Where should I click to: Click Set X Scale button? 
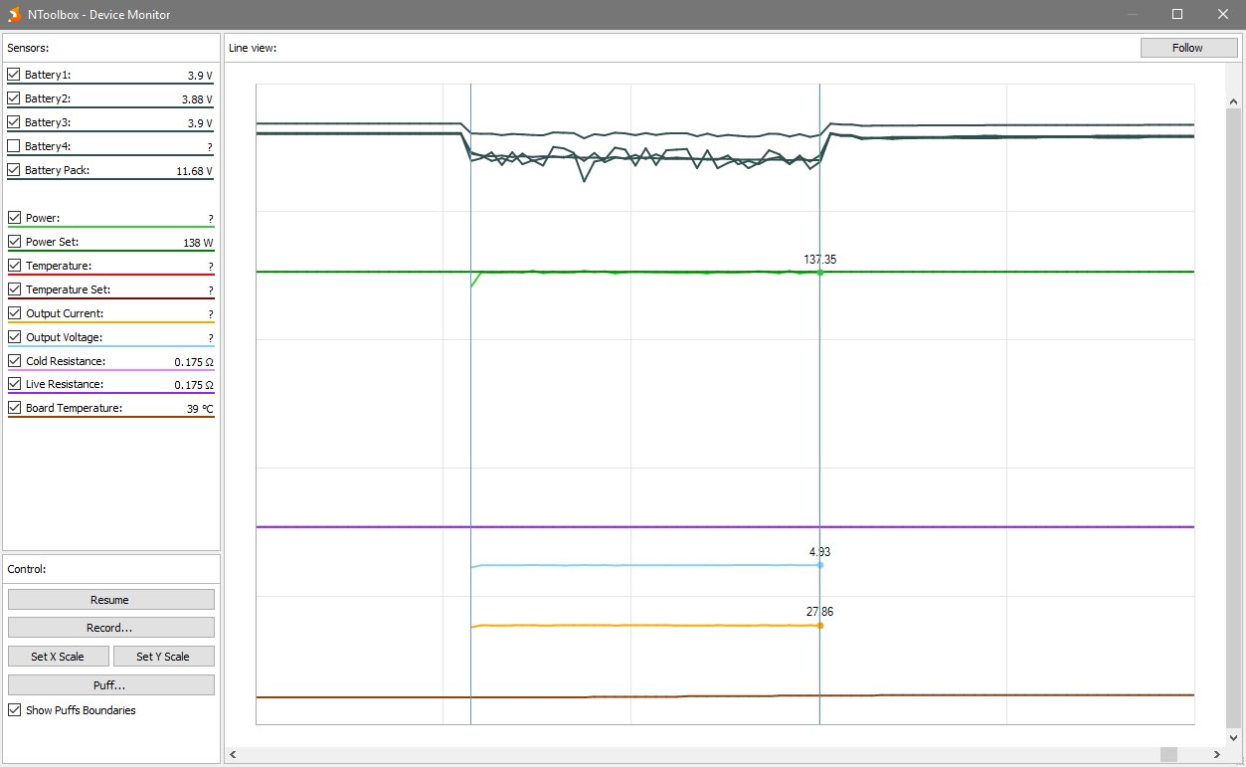click(58, 657)
